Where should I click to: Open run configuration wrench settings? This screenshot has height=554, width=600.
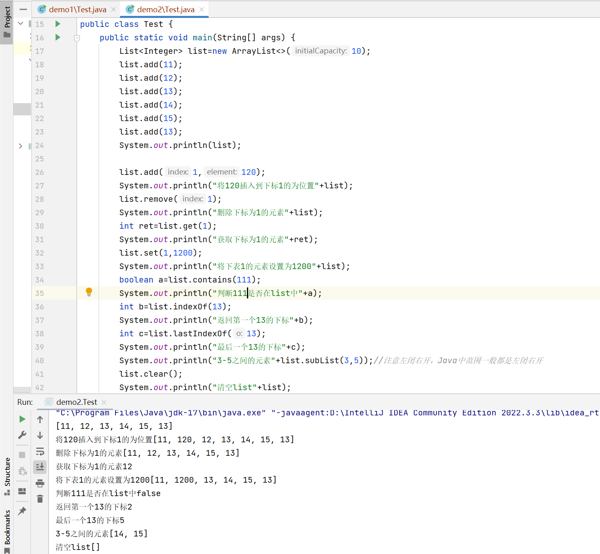[22, 435]
